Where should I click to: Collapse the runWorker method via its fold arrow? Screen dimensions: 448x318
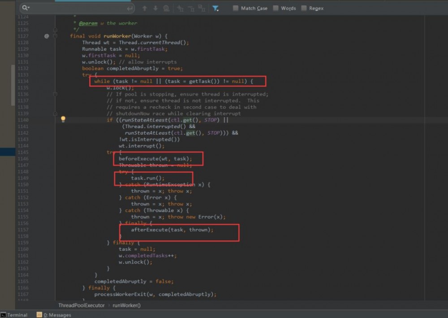pyautogui.click(x=55, y=36)
